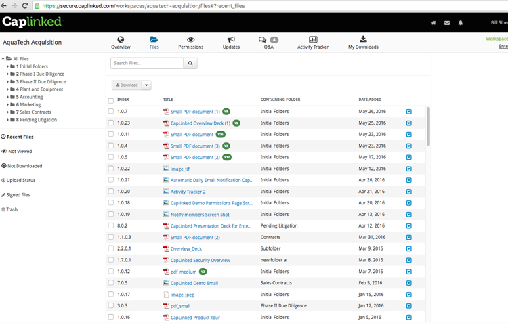The width and height of the screenshot is (508, 325).
Task: Select checkbox for row 3.0.3
Action: tap(111, 305)
